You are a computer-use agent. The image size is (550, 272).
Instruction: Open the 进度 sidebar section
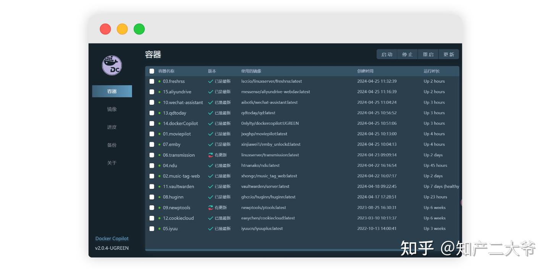[112, 127]
